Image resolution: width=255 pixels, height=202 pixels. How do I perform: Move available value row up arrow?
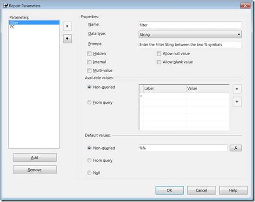coord(237,89)
